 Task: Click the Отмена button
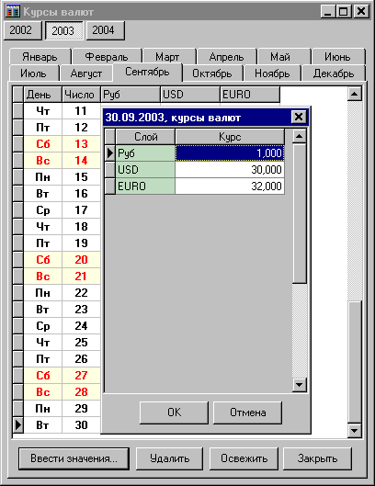(x=248, y=413)
